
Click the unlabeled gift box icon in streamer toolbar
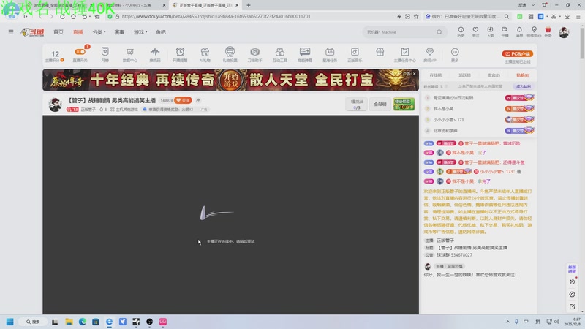point(380,52)
